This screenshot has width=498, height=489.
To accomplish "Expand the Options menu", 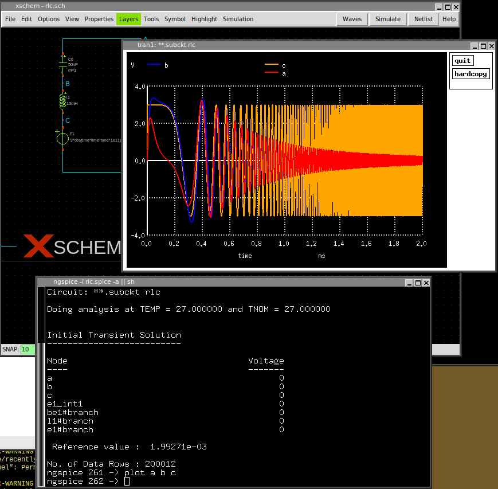I will pyautogui.click(x=49, y=19).
